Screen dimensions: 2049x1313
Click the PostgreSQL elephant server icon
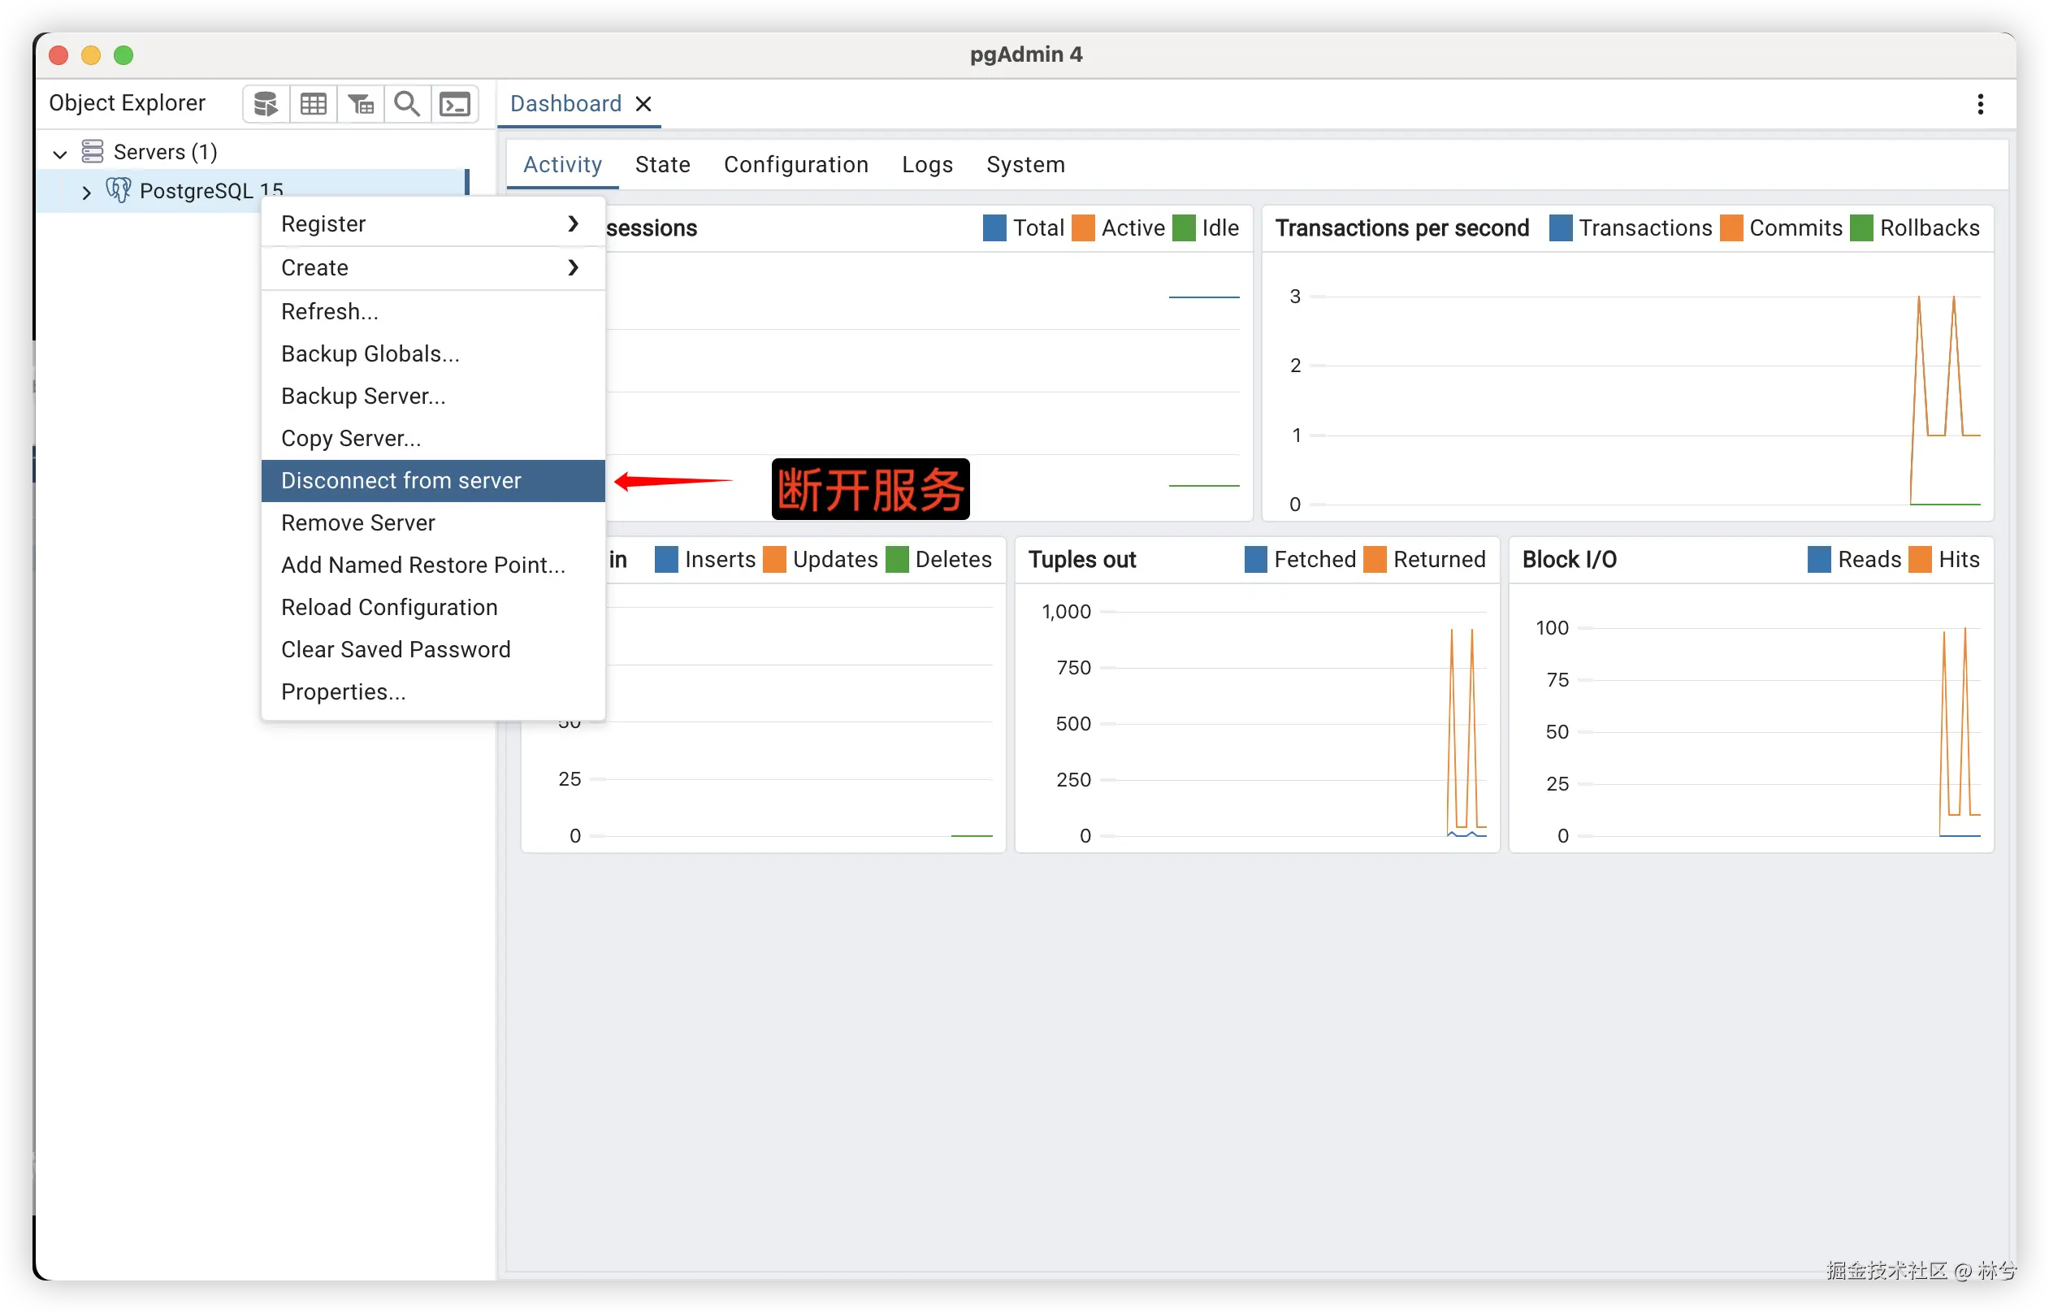pyautogui.click(x=119, y=190)
